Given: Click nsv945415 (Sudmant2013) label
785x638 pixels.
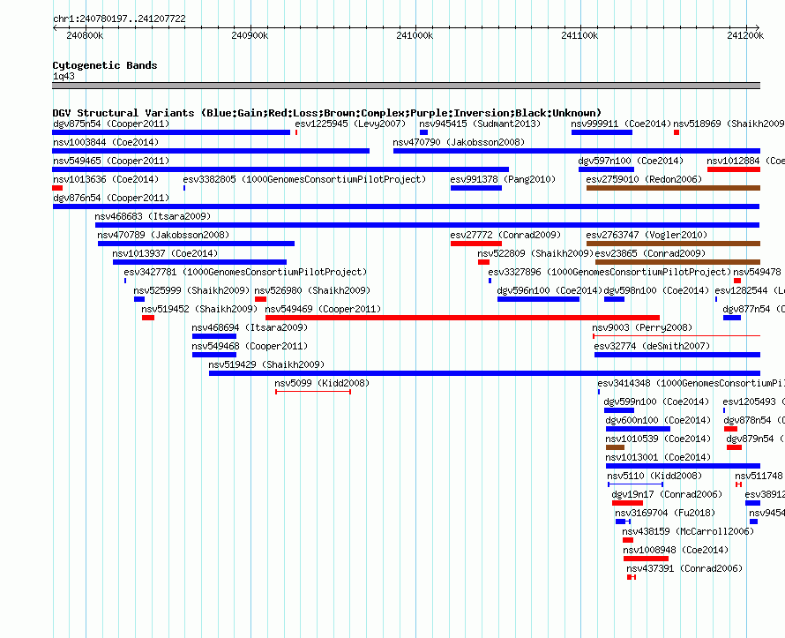Looking at the screenshot, I should click(480, 124).
